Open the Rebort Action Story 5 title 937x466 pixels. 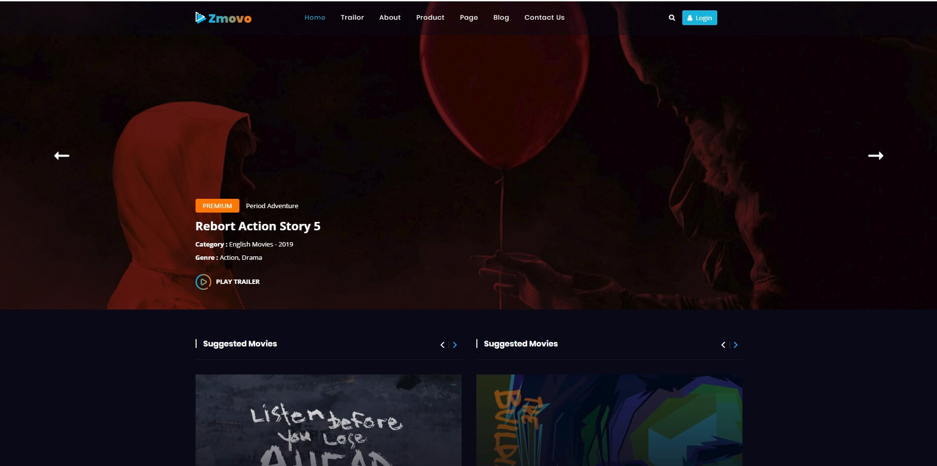pyautogui.click(x=258, y=226)
